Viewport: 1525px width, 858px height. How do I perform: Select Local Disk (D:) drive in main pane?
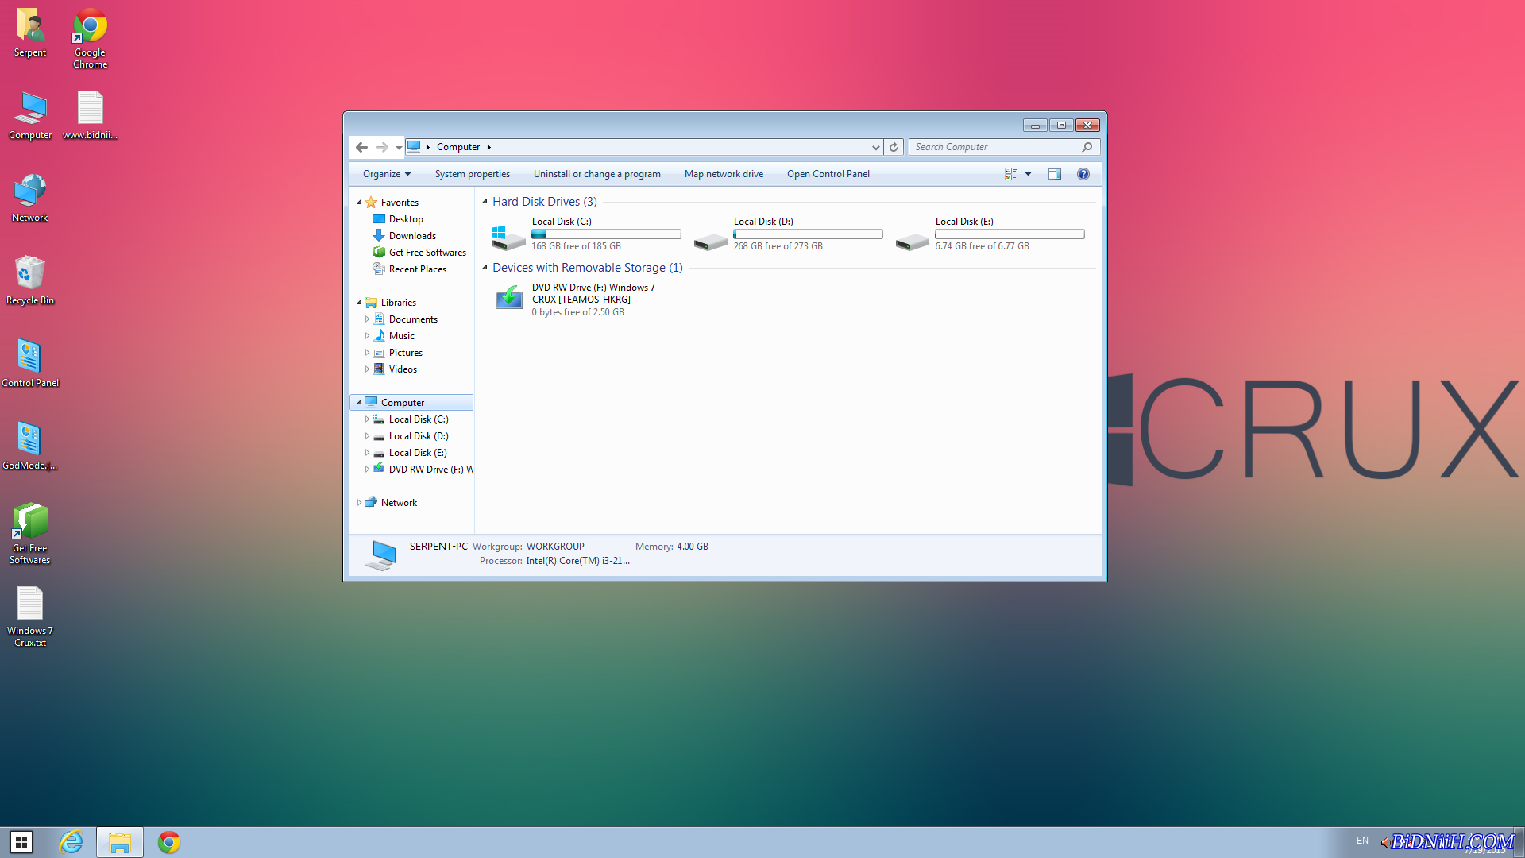click(788, 234)
